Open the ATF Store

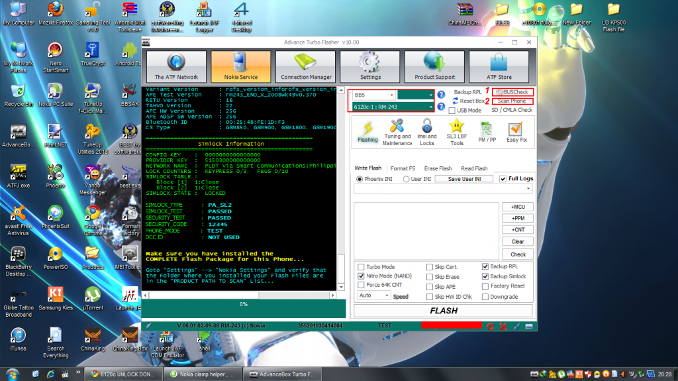(x=499, y=66)
